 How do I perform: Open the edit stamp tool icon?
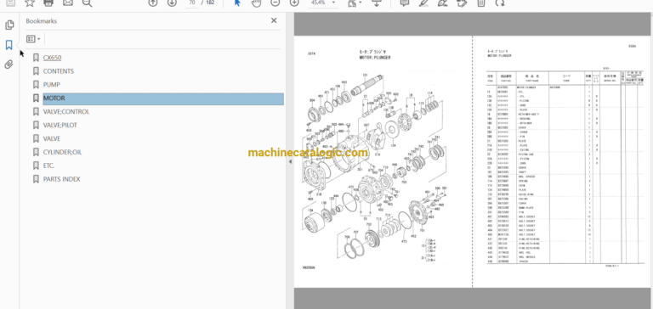(x=462, y=3)
